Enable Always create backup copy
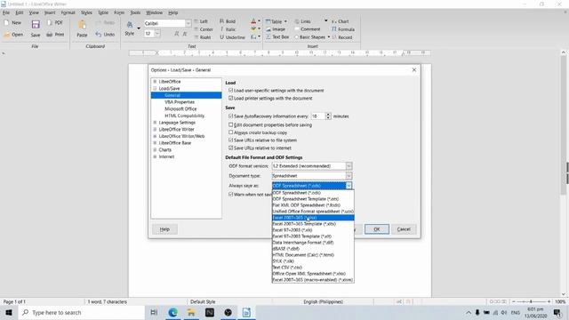 pos(231,132)
